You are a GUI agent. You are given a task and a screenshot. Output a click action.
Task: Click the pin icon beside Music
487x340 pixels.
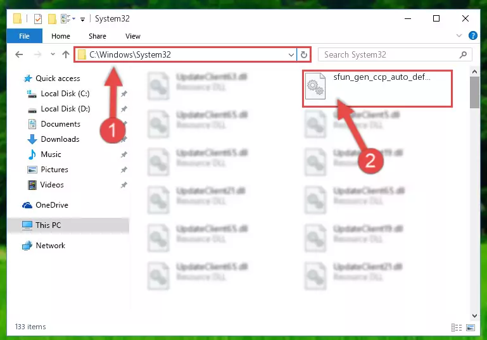pos(123,154)
